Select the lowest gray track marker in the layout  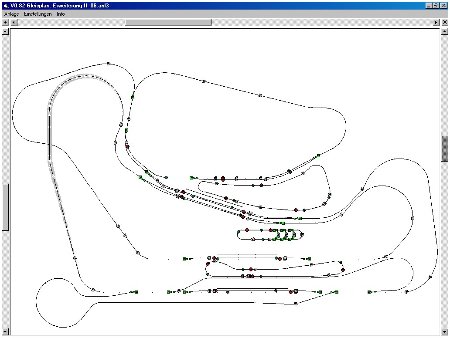pyautogui.click(x=296, y=304)
